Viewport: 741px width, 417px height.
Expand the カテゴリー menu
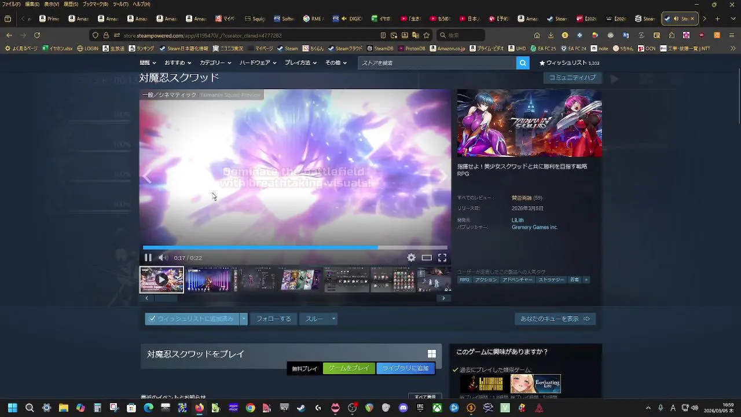point(215,63)
